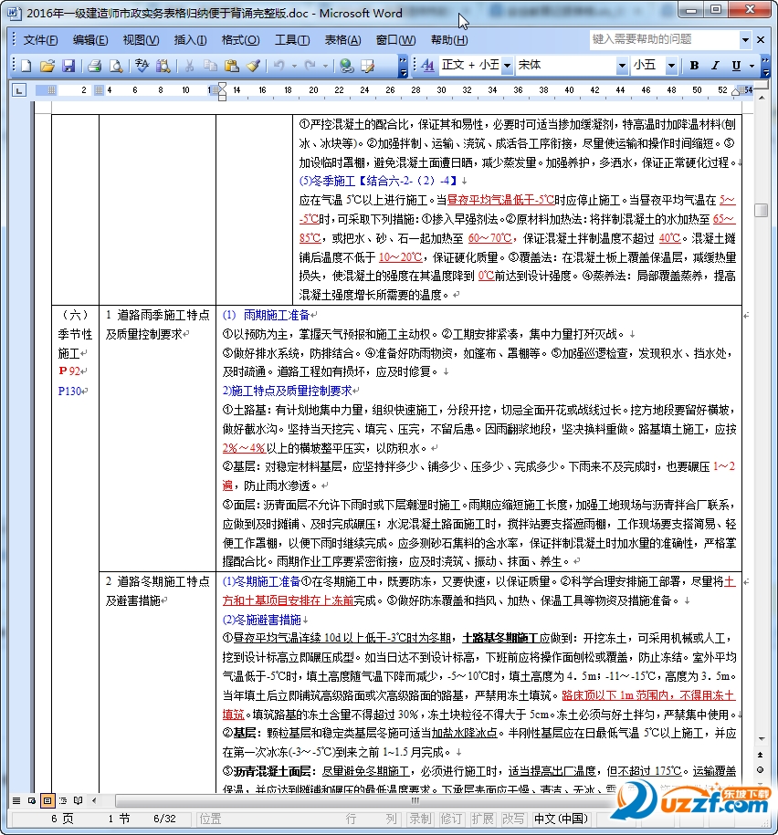The width and height of the screenshot is (778, 835).
Task: Click the horizontal scrollbar left arrow
Action: (x=94, y=799)
